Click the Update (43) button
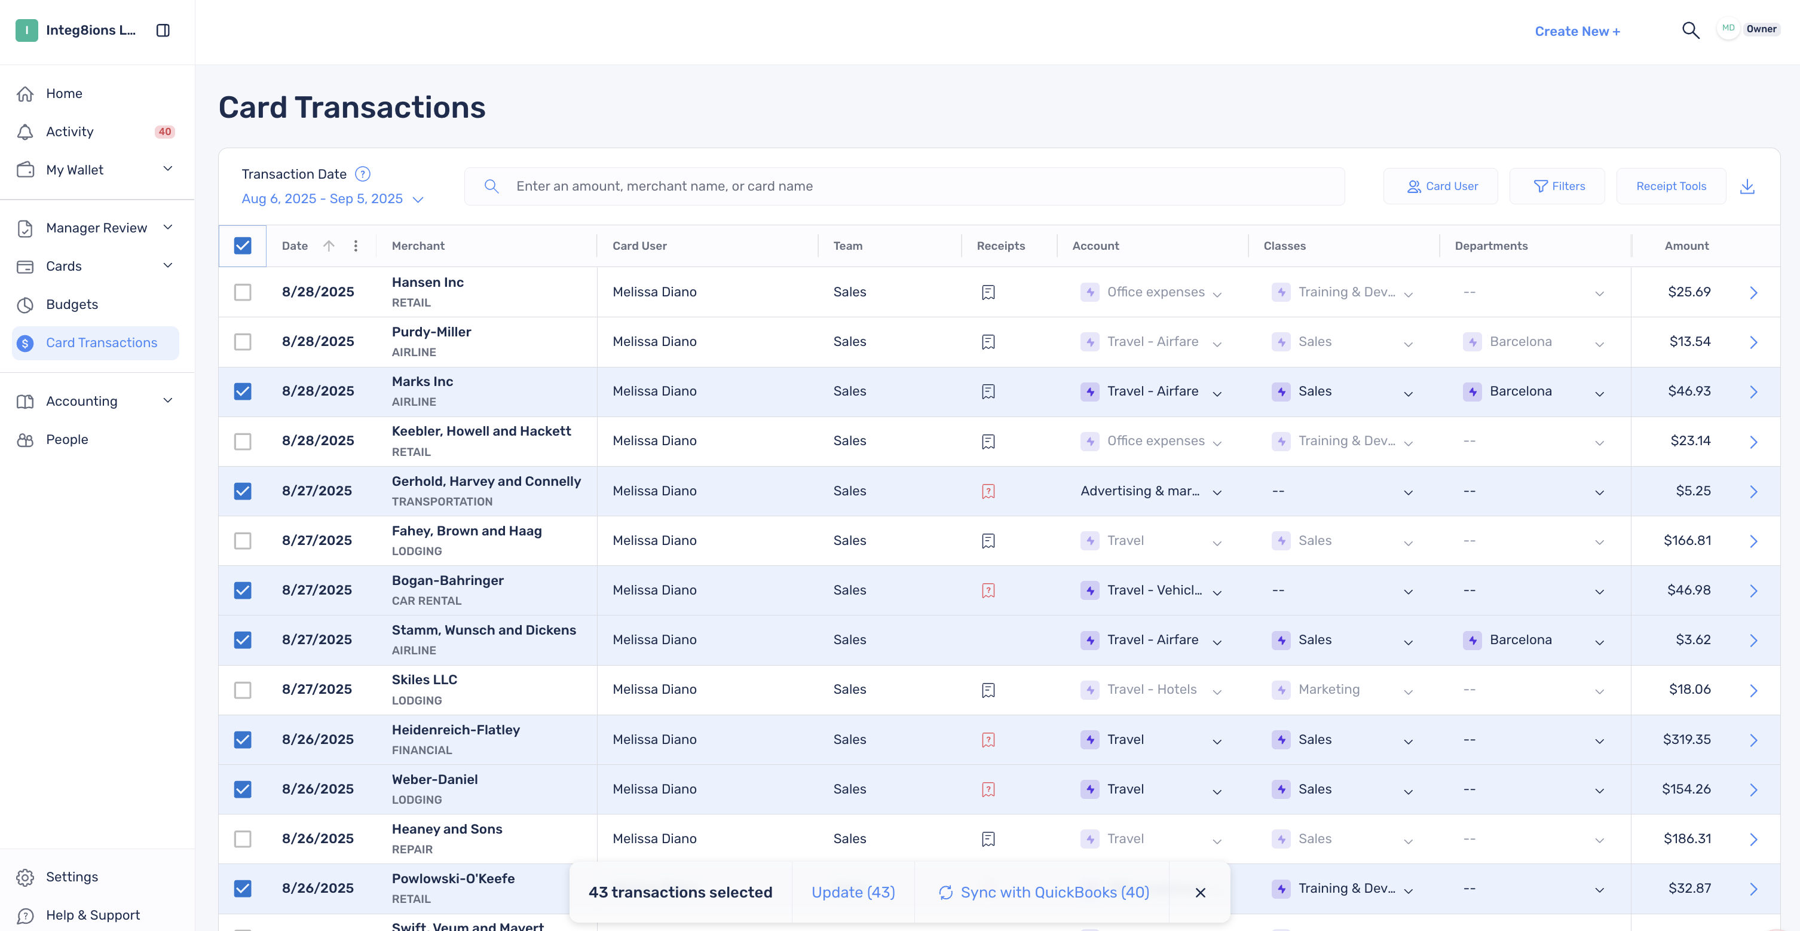 point(852,893)
